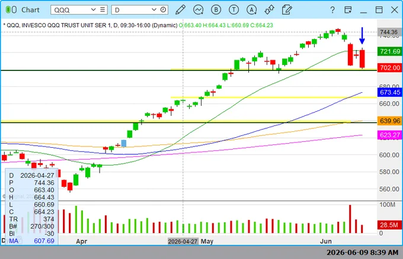Open the symbol list menu icon

coord(103,9)
